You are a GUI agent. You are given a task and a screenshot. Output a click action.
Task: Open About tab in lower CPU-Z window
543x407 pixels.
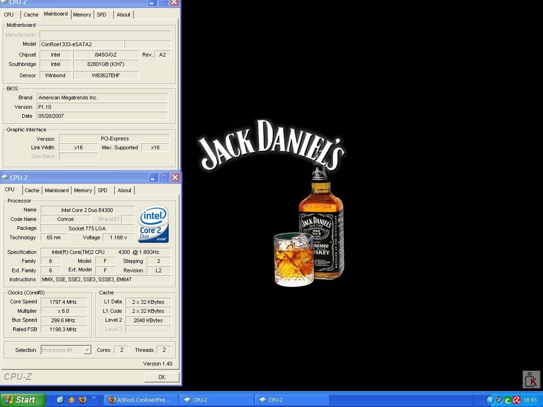pos(124,190)
